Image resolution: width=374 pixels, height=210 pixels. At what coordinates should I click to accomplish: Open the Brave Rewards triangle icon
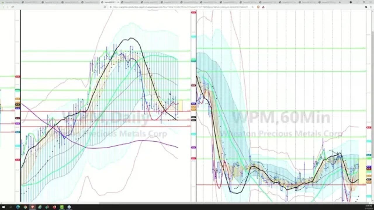pyautogui.click(x=263, y=7)
